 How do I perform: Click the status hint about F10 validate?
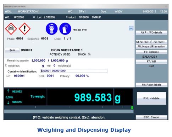point(69,117)
